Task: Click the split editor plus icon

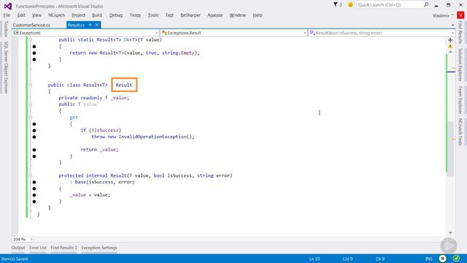Action: pos(450,40)
